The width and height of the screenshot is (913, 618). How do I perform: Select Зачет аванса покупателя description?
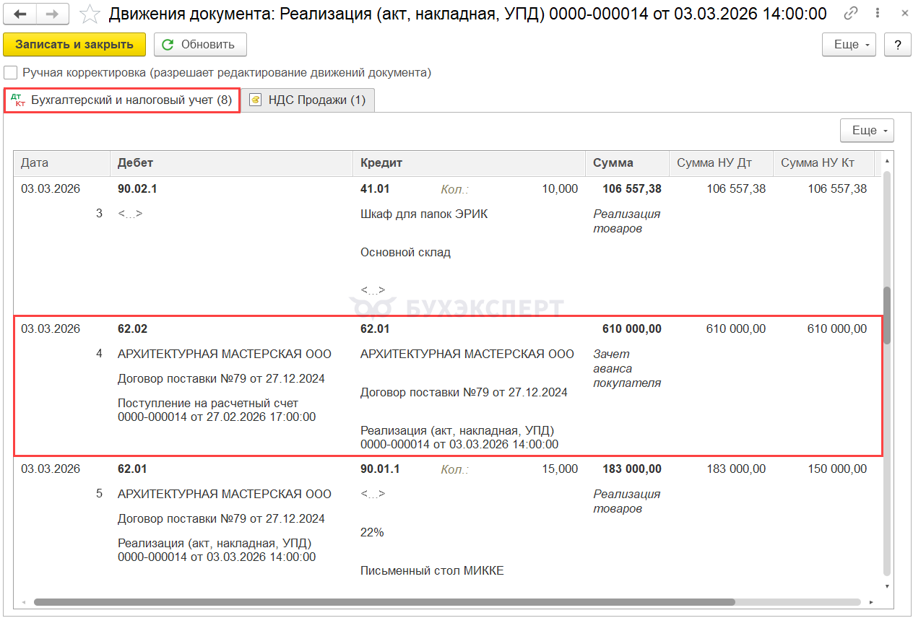[627, 368]
